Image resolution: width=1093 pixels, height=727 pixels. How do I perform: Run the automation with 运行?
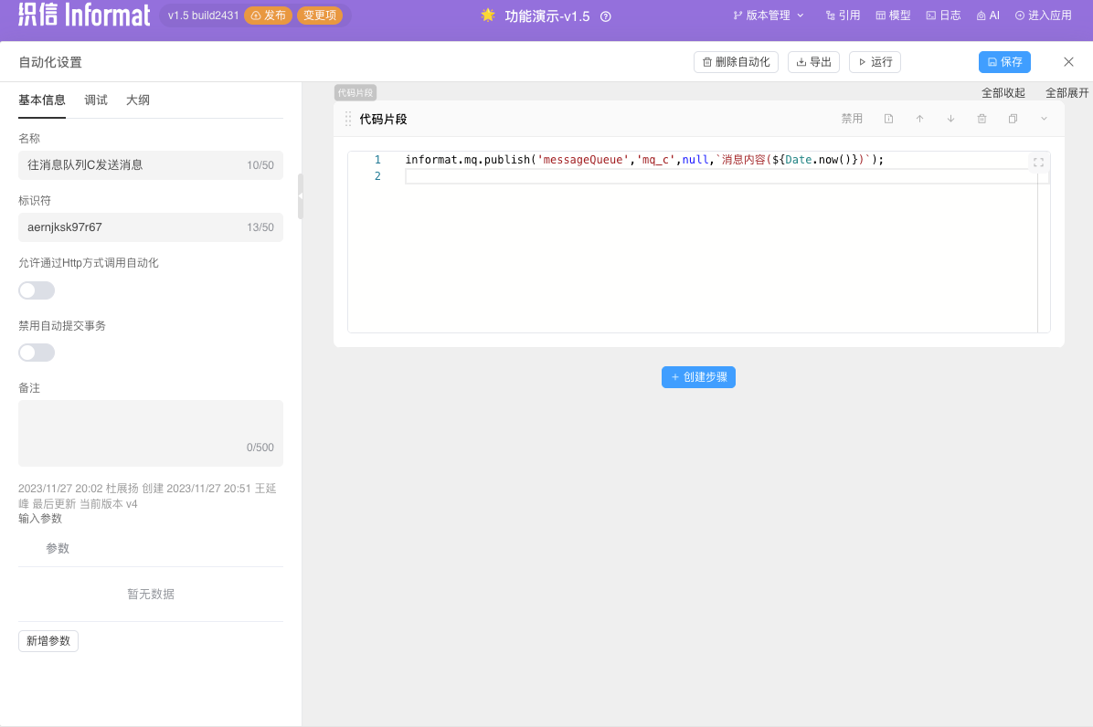pyautogui.click(x=875, y=61)
